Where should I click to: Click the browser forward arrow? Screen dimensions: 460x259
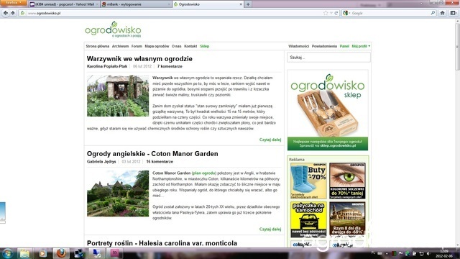tap(13, 13)
